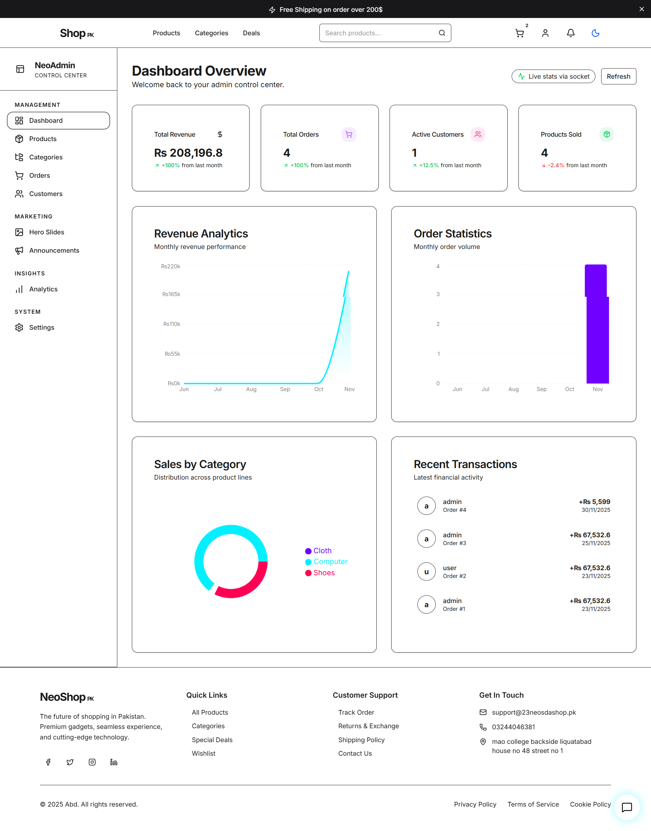
Task: Open Customers under Management
Action: [x=45, y=194]
